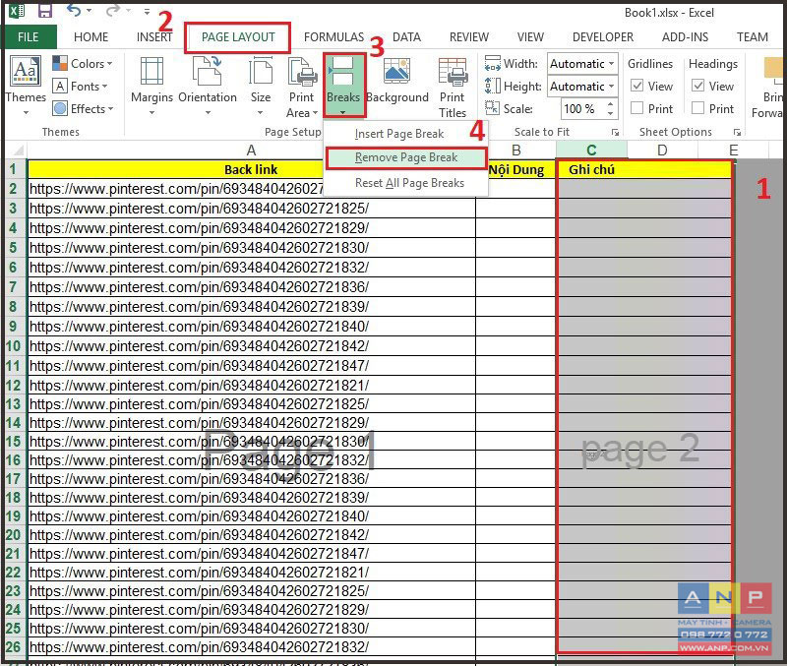This screenshot has height=666, width=787.
Task: Open Customize Quick Access Toolbar arrow
Action: coord(147,11)
